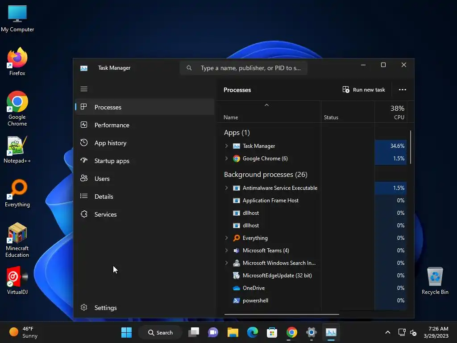
Task: Open the weather widget showing 46°F Sunny
Action: tap(23, 332)
